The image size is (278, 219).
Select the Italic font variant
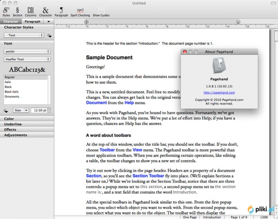coord(26,82)
